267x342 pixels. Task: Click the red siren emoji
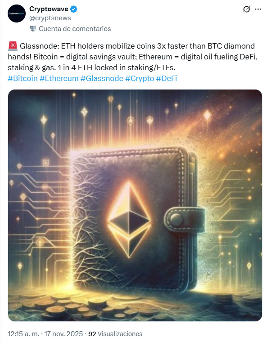13,46
